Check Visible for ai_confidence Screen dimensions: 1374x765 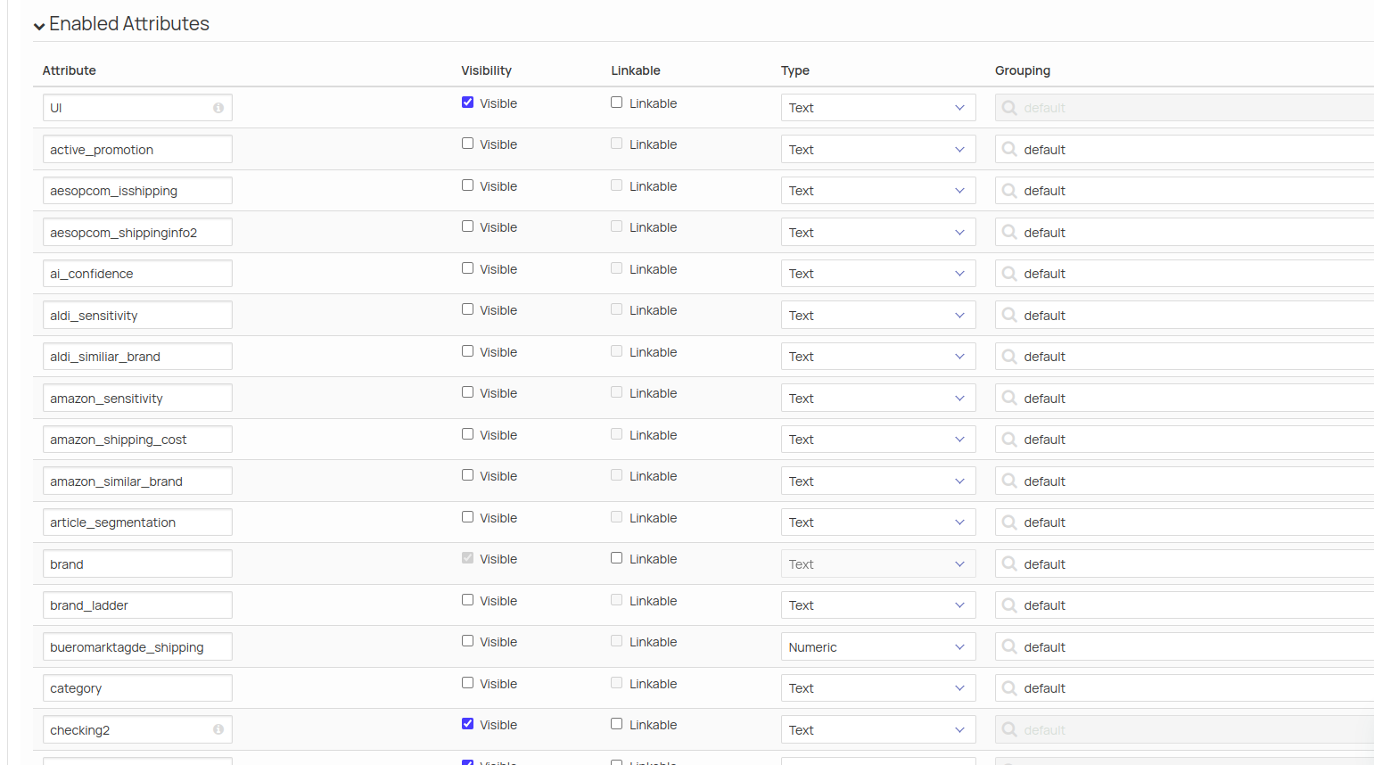click(x=467, y=268)
